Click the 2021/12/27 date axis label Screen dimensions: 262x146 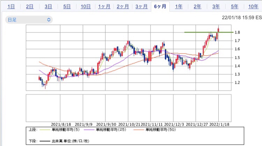point(197,124)
